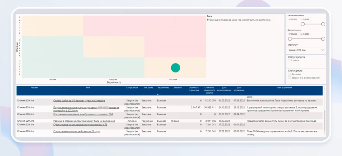The height and width of the screenshot is (156, 342).
Task: Click the Вероятность column header
Action: point(163,87)
